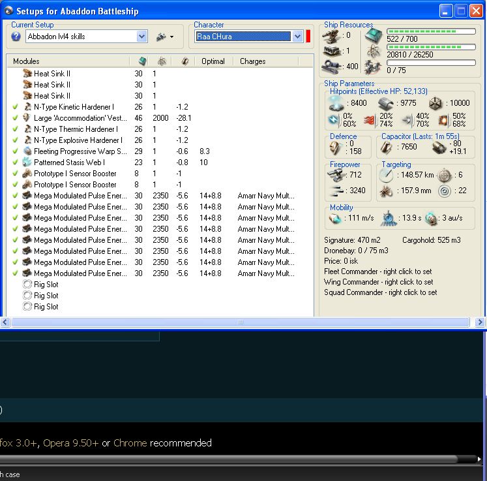The height and width of the screenshot is (481, 487).
Task: Click the turret firepower icon
Action: click(337, 175)
